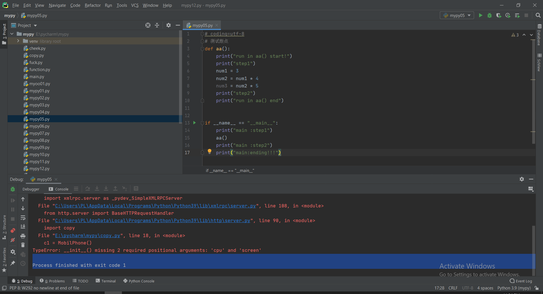Collapse the mypy project root
The height and width of the screenshot is (294, 543).
click(12, 34)
